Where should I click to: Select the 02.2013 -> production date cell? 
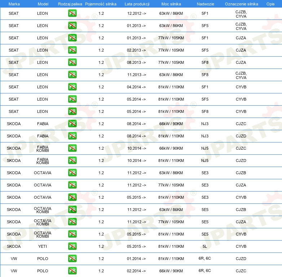[x=136, y=50]
